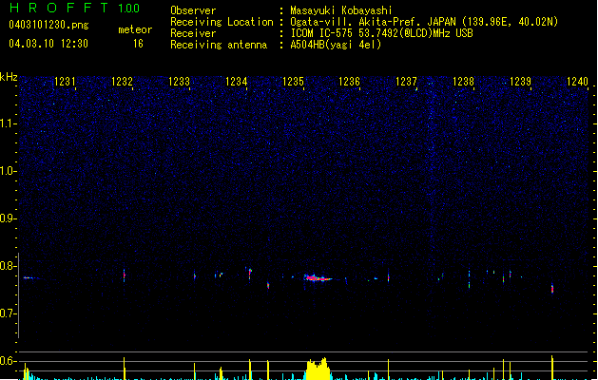Click the 1231 time axis marker
The height and width of the screenshot is (380, 598).
click(65, 81)
